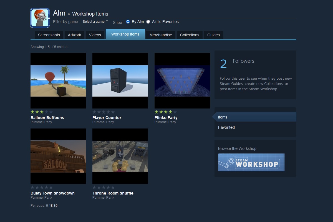The height and width of the screenshot is (222, 333).
Task: Click Pummel Party under Throne Room Shuffle
Action: (103, 198)
